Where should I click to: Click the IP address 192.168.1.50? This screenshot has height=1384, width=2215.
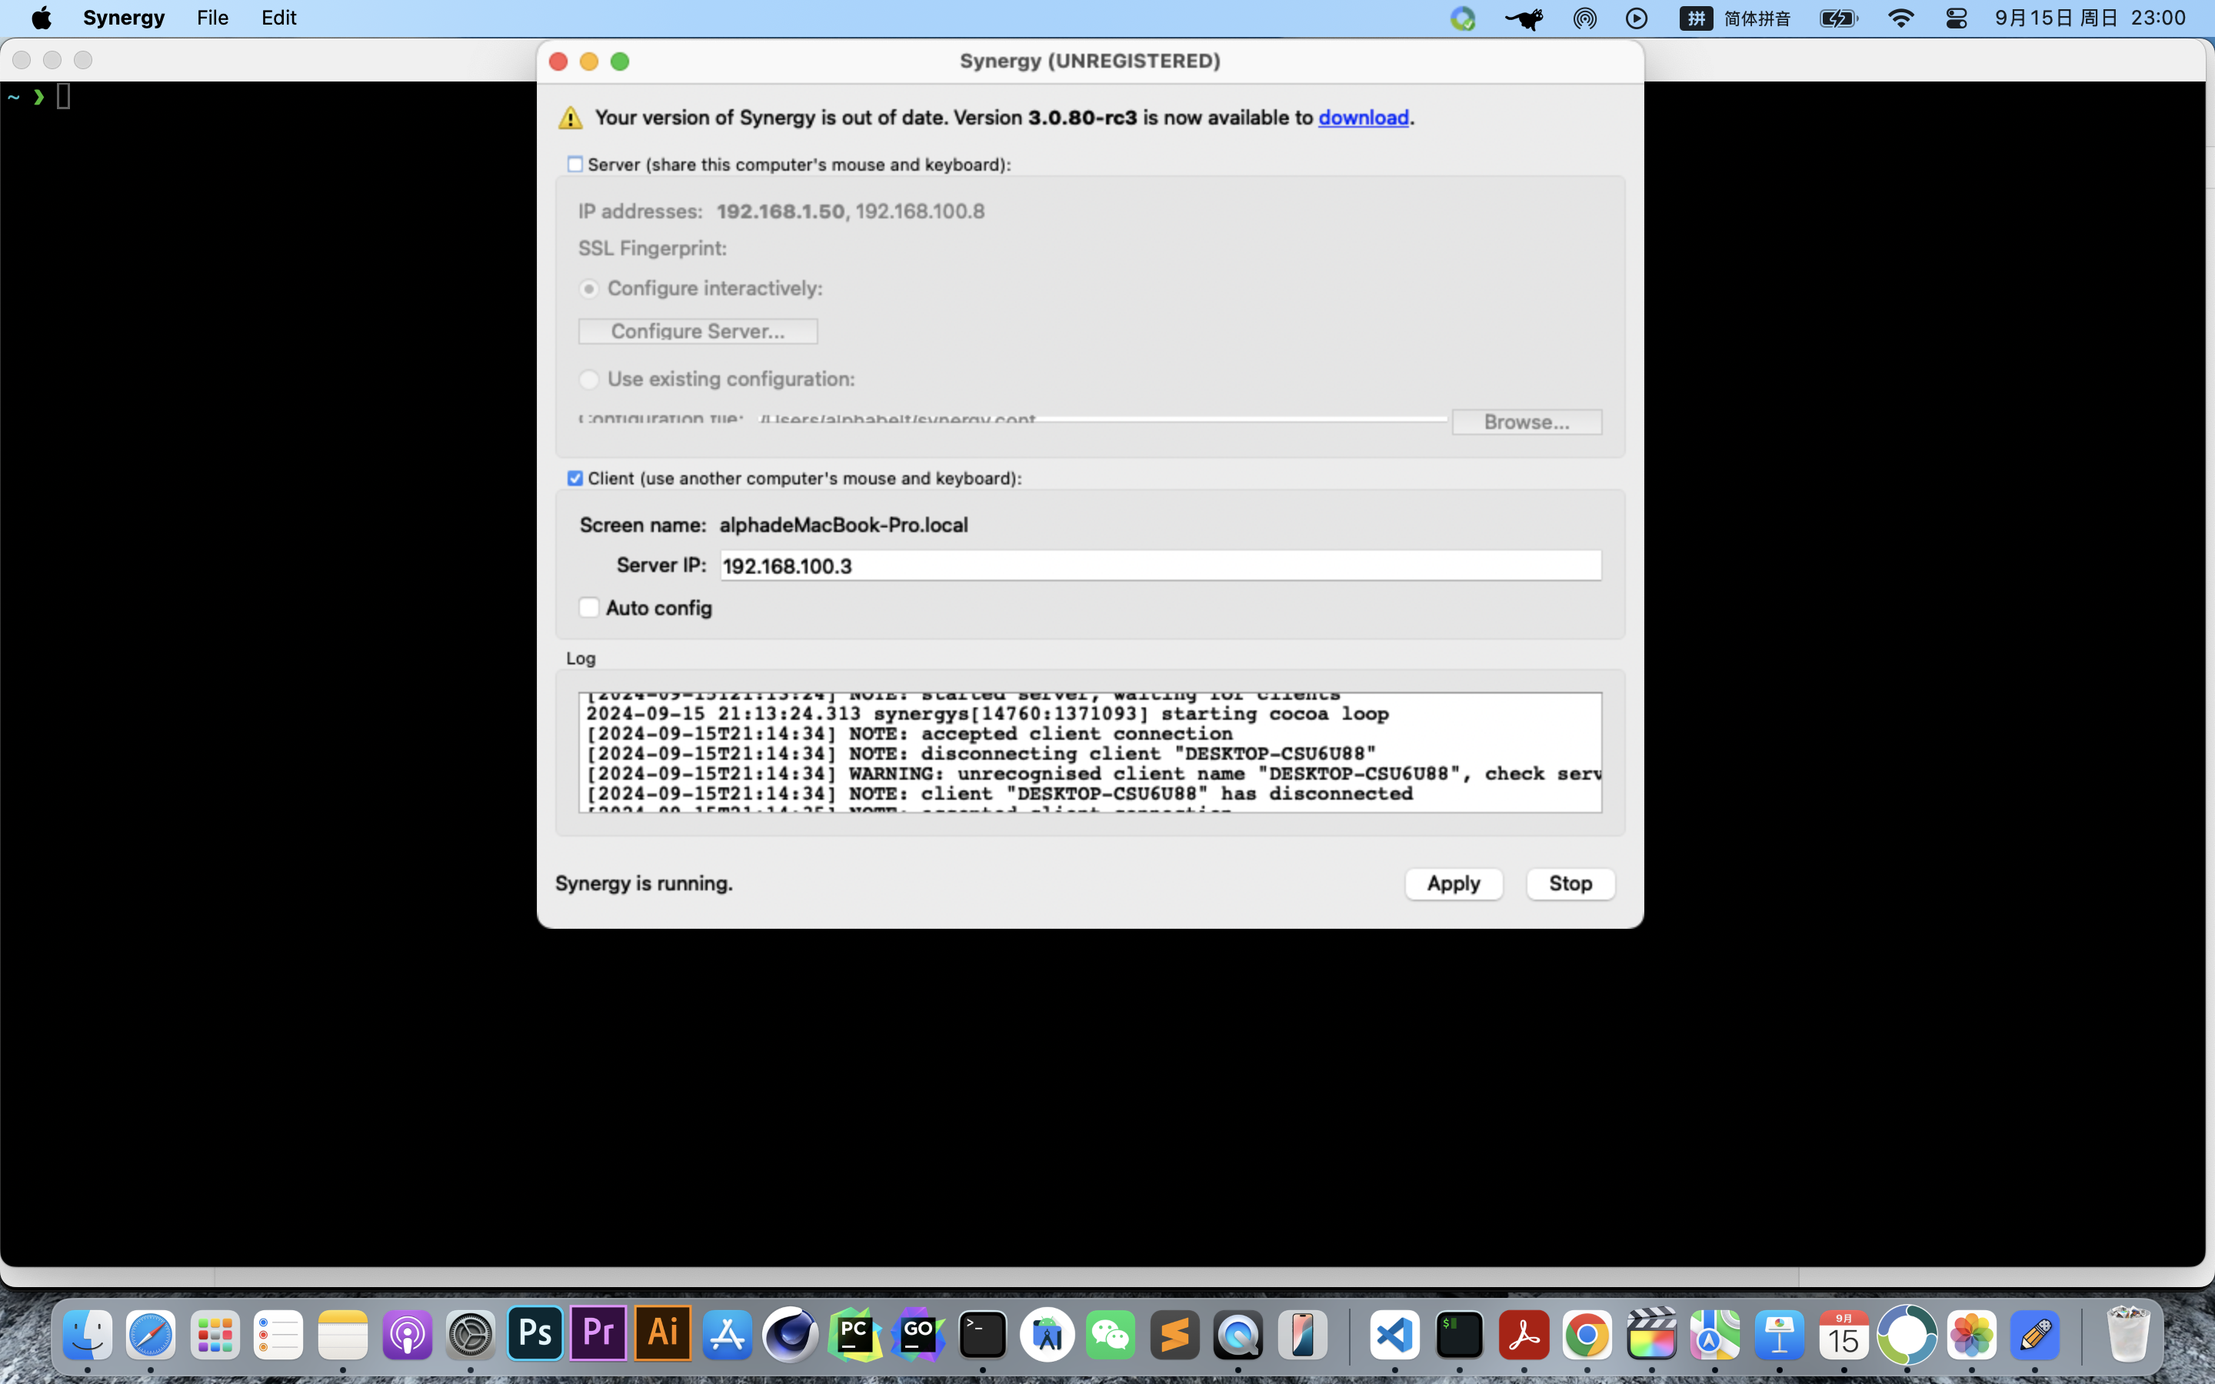tap(780, 211)
